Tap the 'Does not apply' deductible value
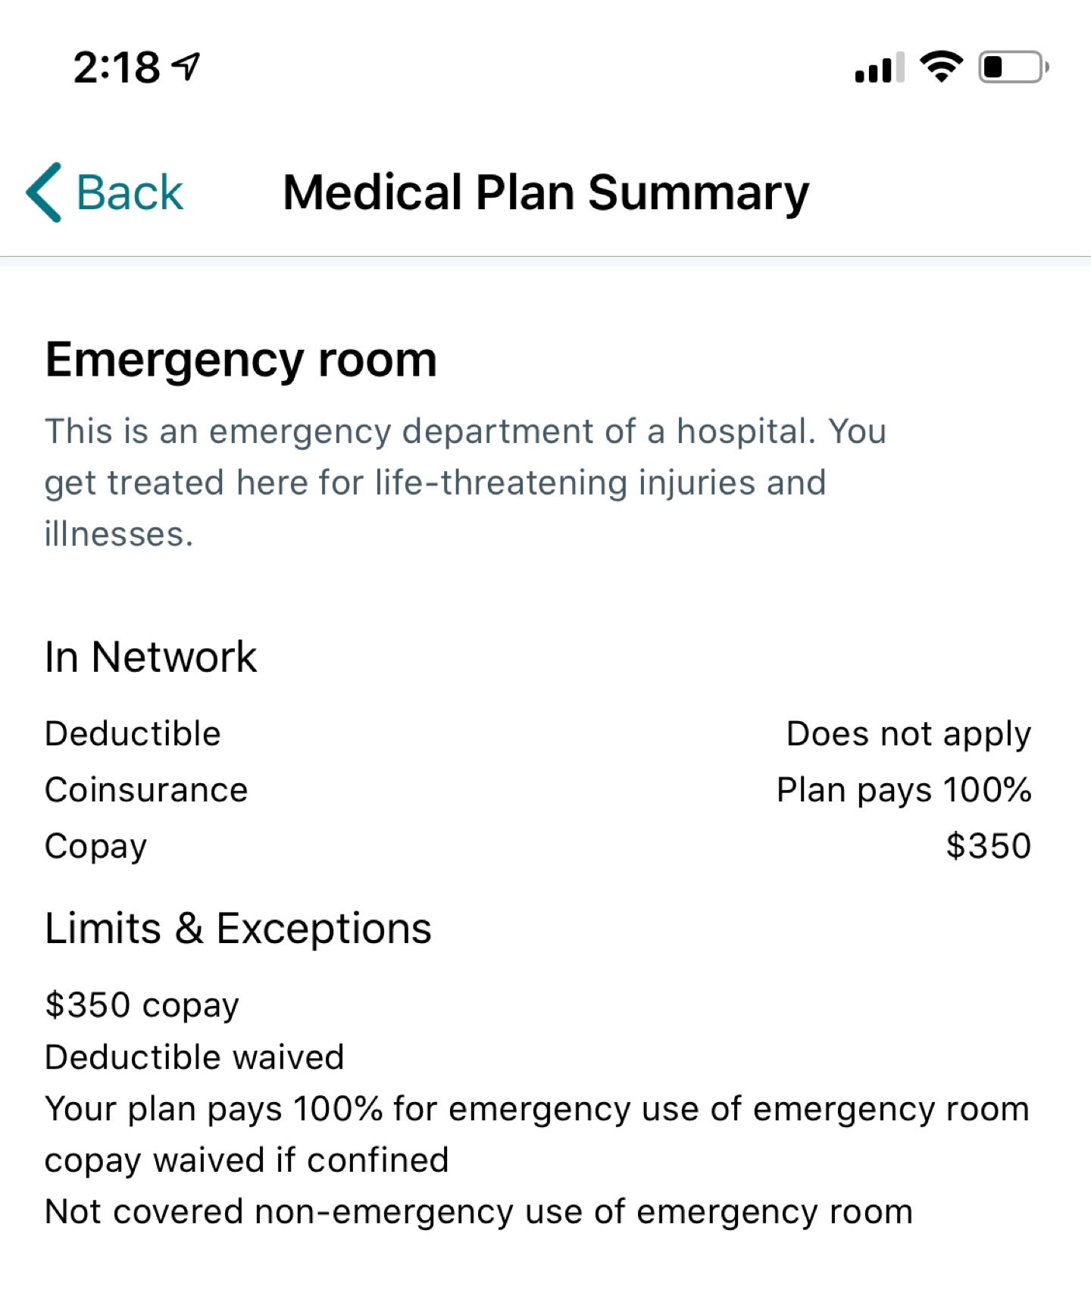The image size is (1091, 1293). coord(908,734)
